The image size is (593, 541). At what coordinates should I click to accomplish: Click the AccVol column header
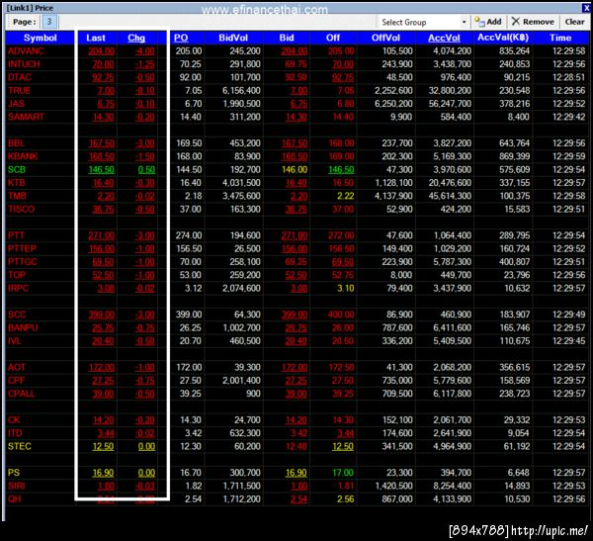coord(445,38)
